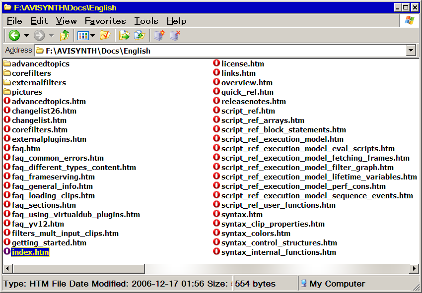
Task: Select the file changelist26.htm
Action: click(44, 111)
